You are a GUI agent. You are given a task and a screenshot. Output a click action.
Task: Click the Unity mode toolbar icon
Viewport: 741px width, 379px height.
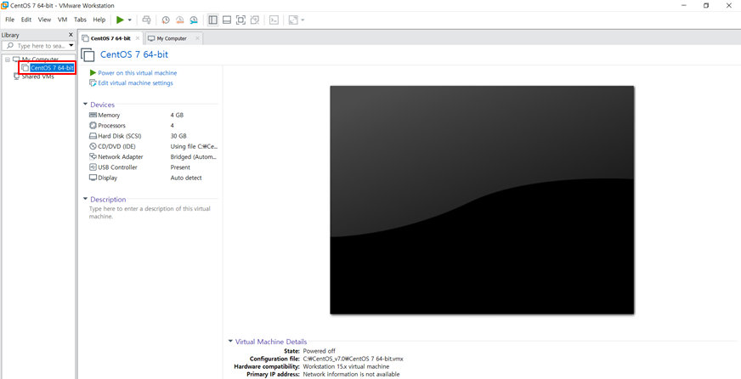click(x=255, y=20)
